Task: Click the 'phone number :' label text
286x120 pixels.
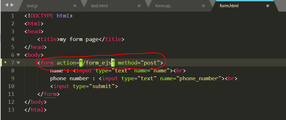Action: pyautogui.click(x=73, y=78)
